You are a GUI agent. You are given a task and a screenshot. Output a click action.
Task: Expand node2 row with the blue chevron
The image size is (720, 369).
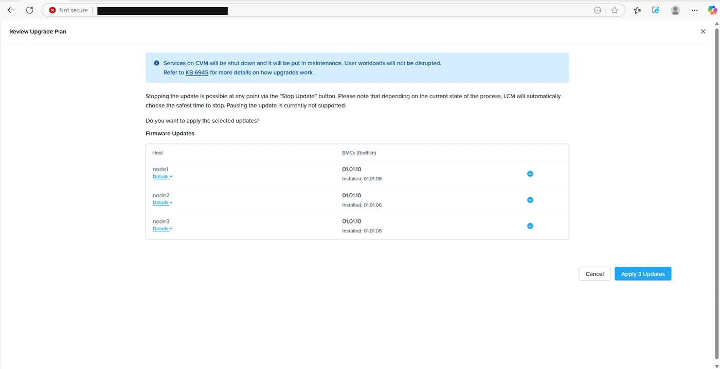coord(530,200)
